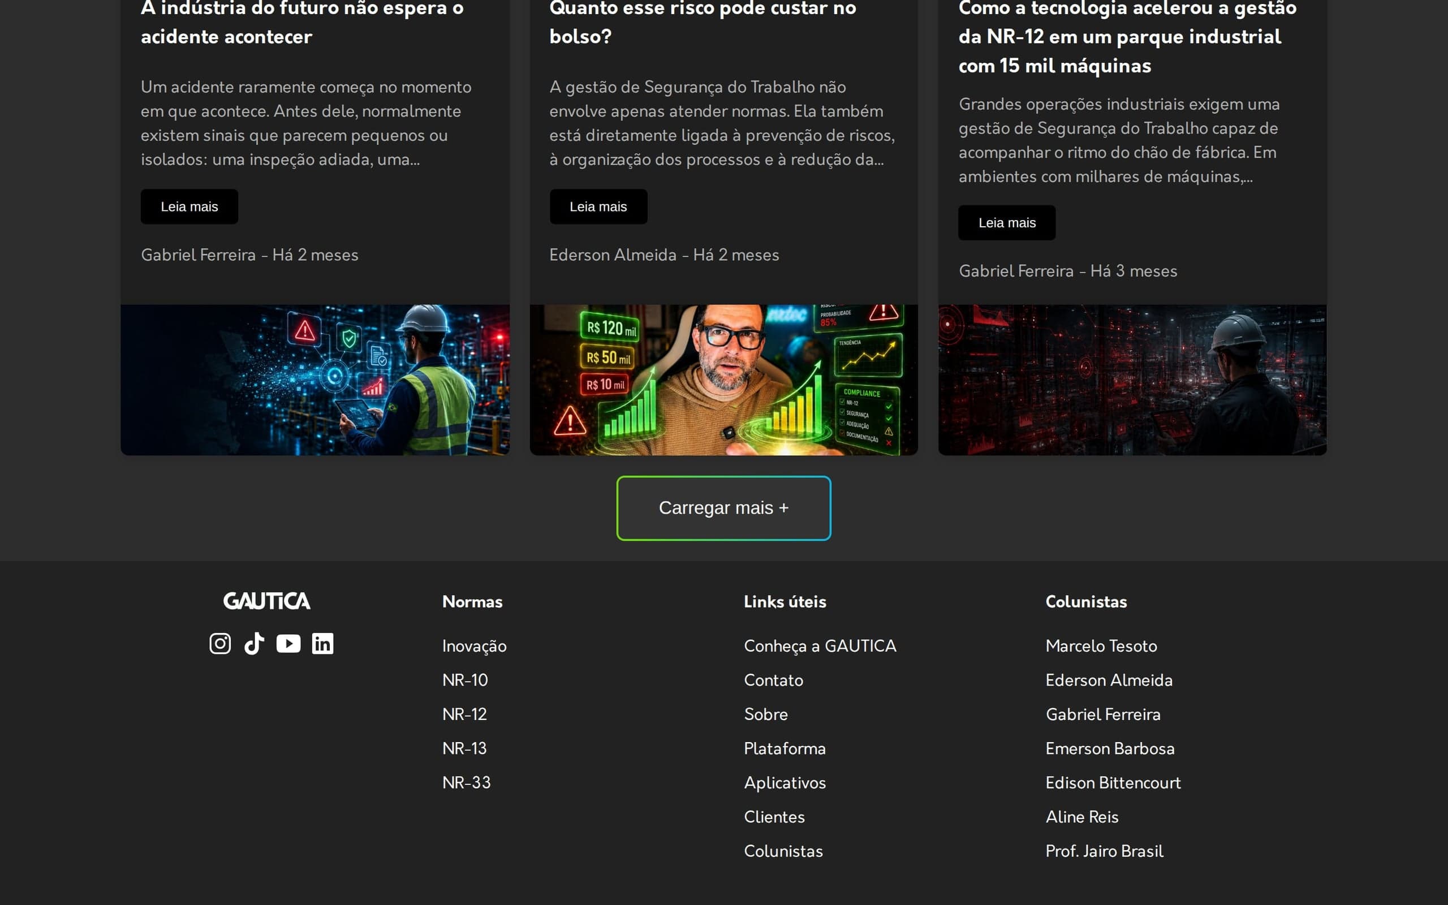This screenshot has height=905, width=1448.
Task: Open the man with glasses thumbnail
Action: point(724,380)
